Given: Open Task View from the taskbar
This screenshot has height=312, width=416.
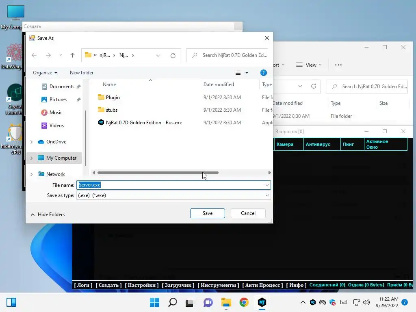Looking at the screenshot, I should (189, 302).
